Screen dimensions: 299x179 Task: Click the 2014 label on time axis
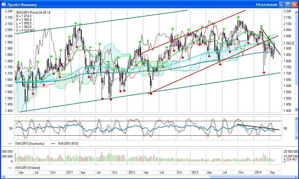click(258, 172)
